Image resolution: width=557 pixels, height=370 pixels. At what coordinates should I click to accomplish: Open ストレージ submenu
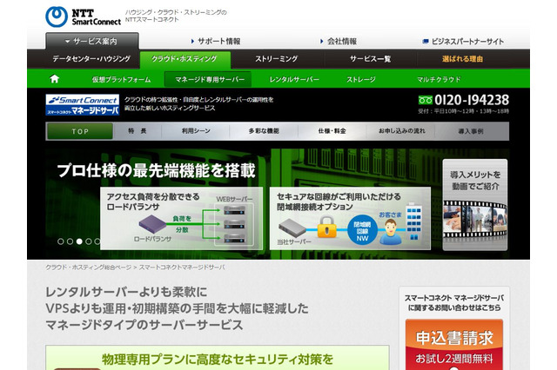(x=361, y=79)
